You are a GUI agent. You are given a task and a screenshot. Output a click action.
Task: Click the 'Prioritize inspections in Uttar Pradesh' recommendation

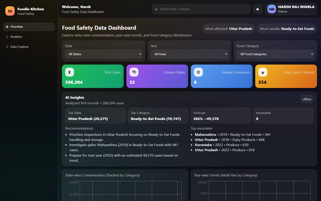(124, 137)
